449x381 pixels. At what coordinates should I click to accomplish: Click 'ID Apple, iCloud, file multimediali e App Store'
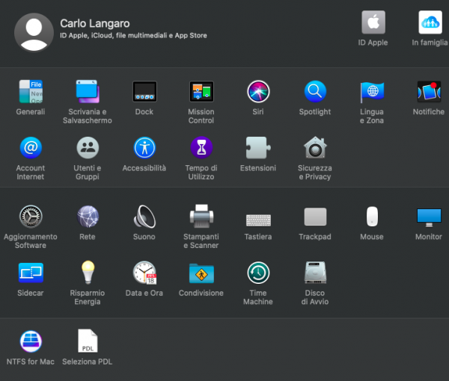click(x=133, y=35)
